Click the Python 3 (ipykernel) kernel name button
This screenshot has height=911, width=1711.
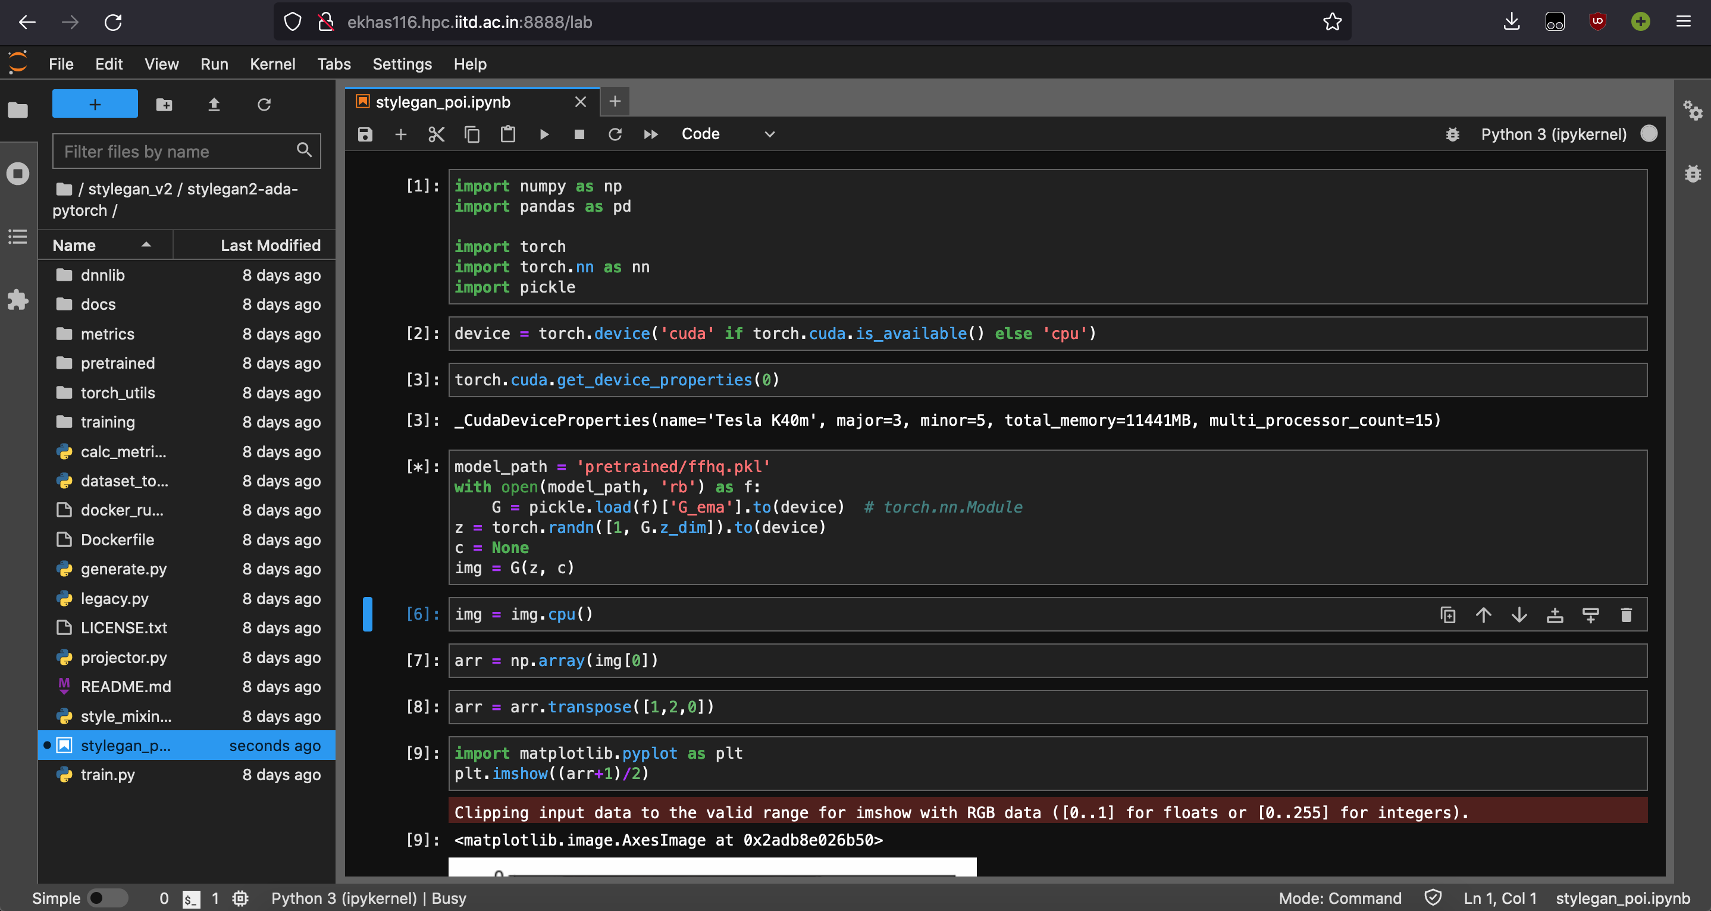pyautogui.click(x=1555, y=133)
